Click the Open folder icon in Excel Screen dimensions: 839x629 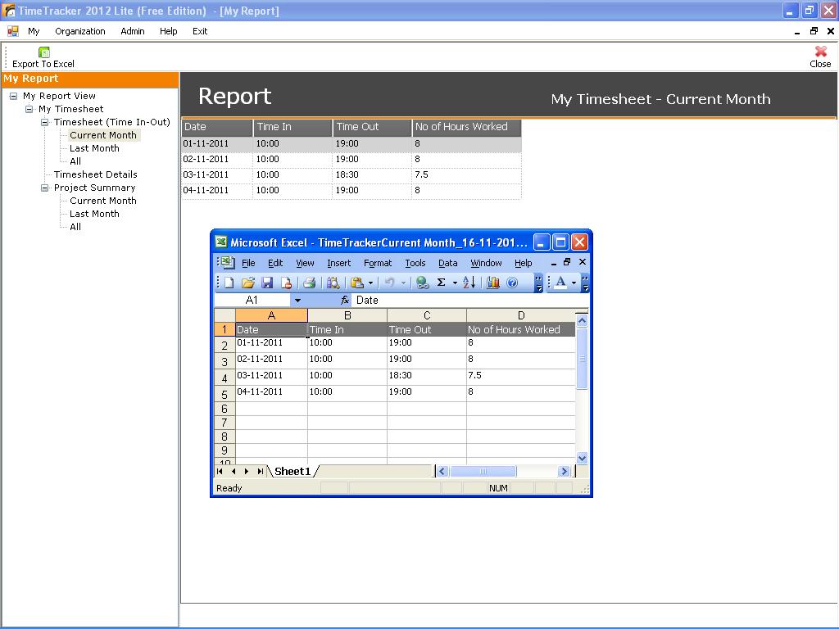(x=247, y=283)
